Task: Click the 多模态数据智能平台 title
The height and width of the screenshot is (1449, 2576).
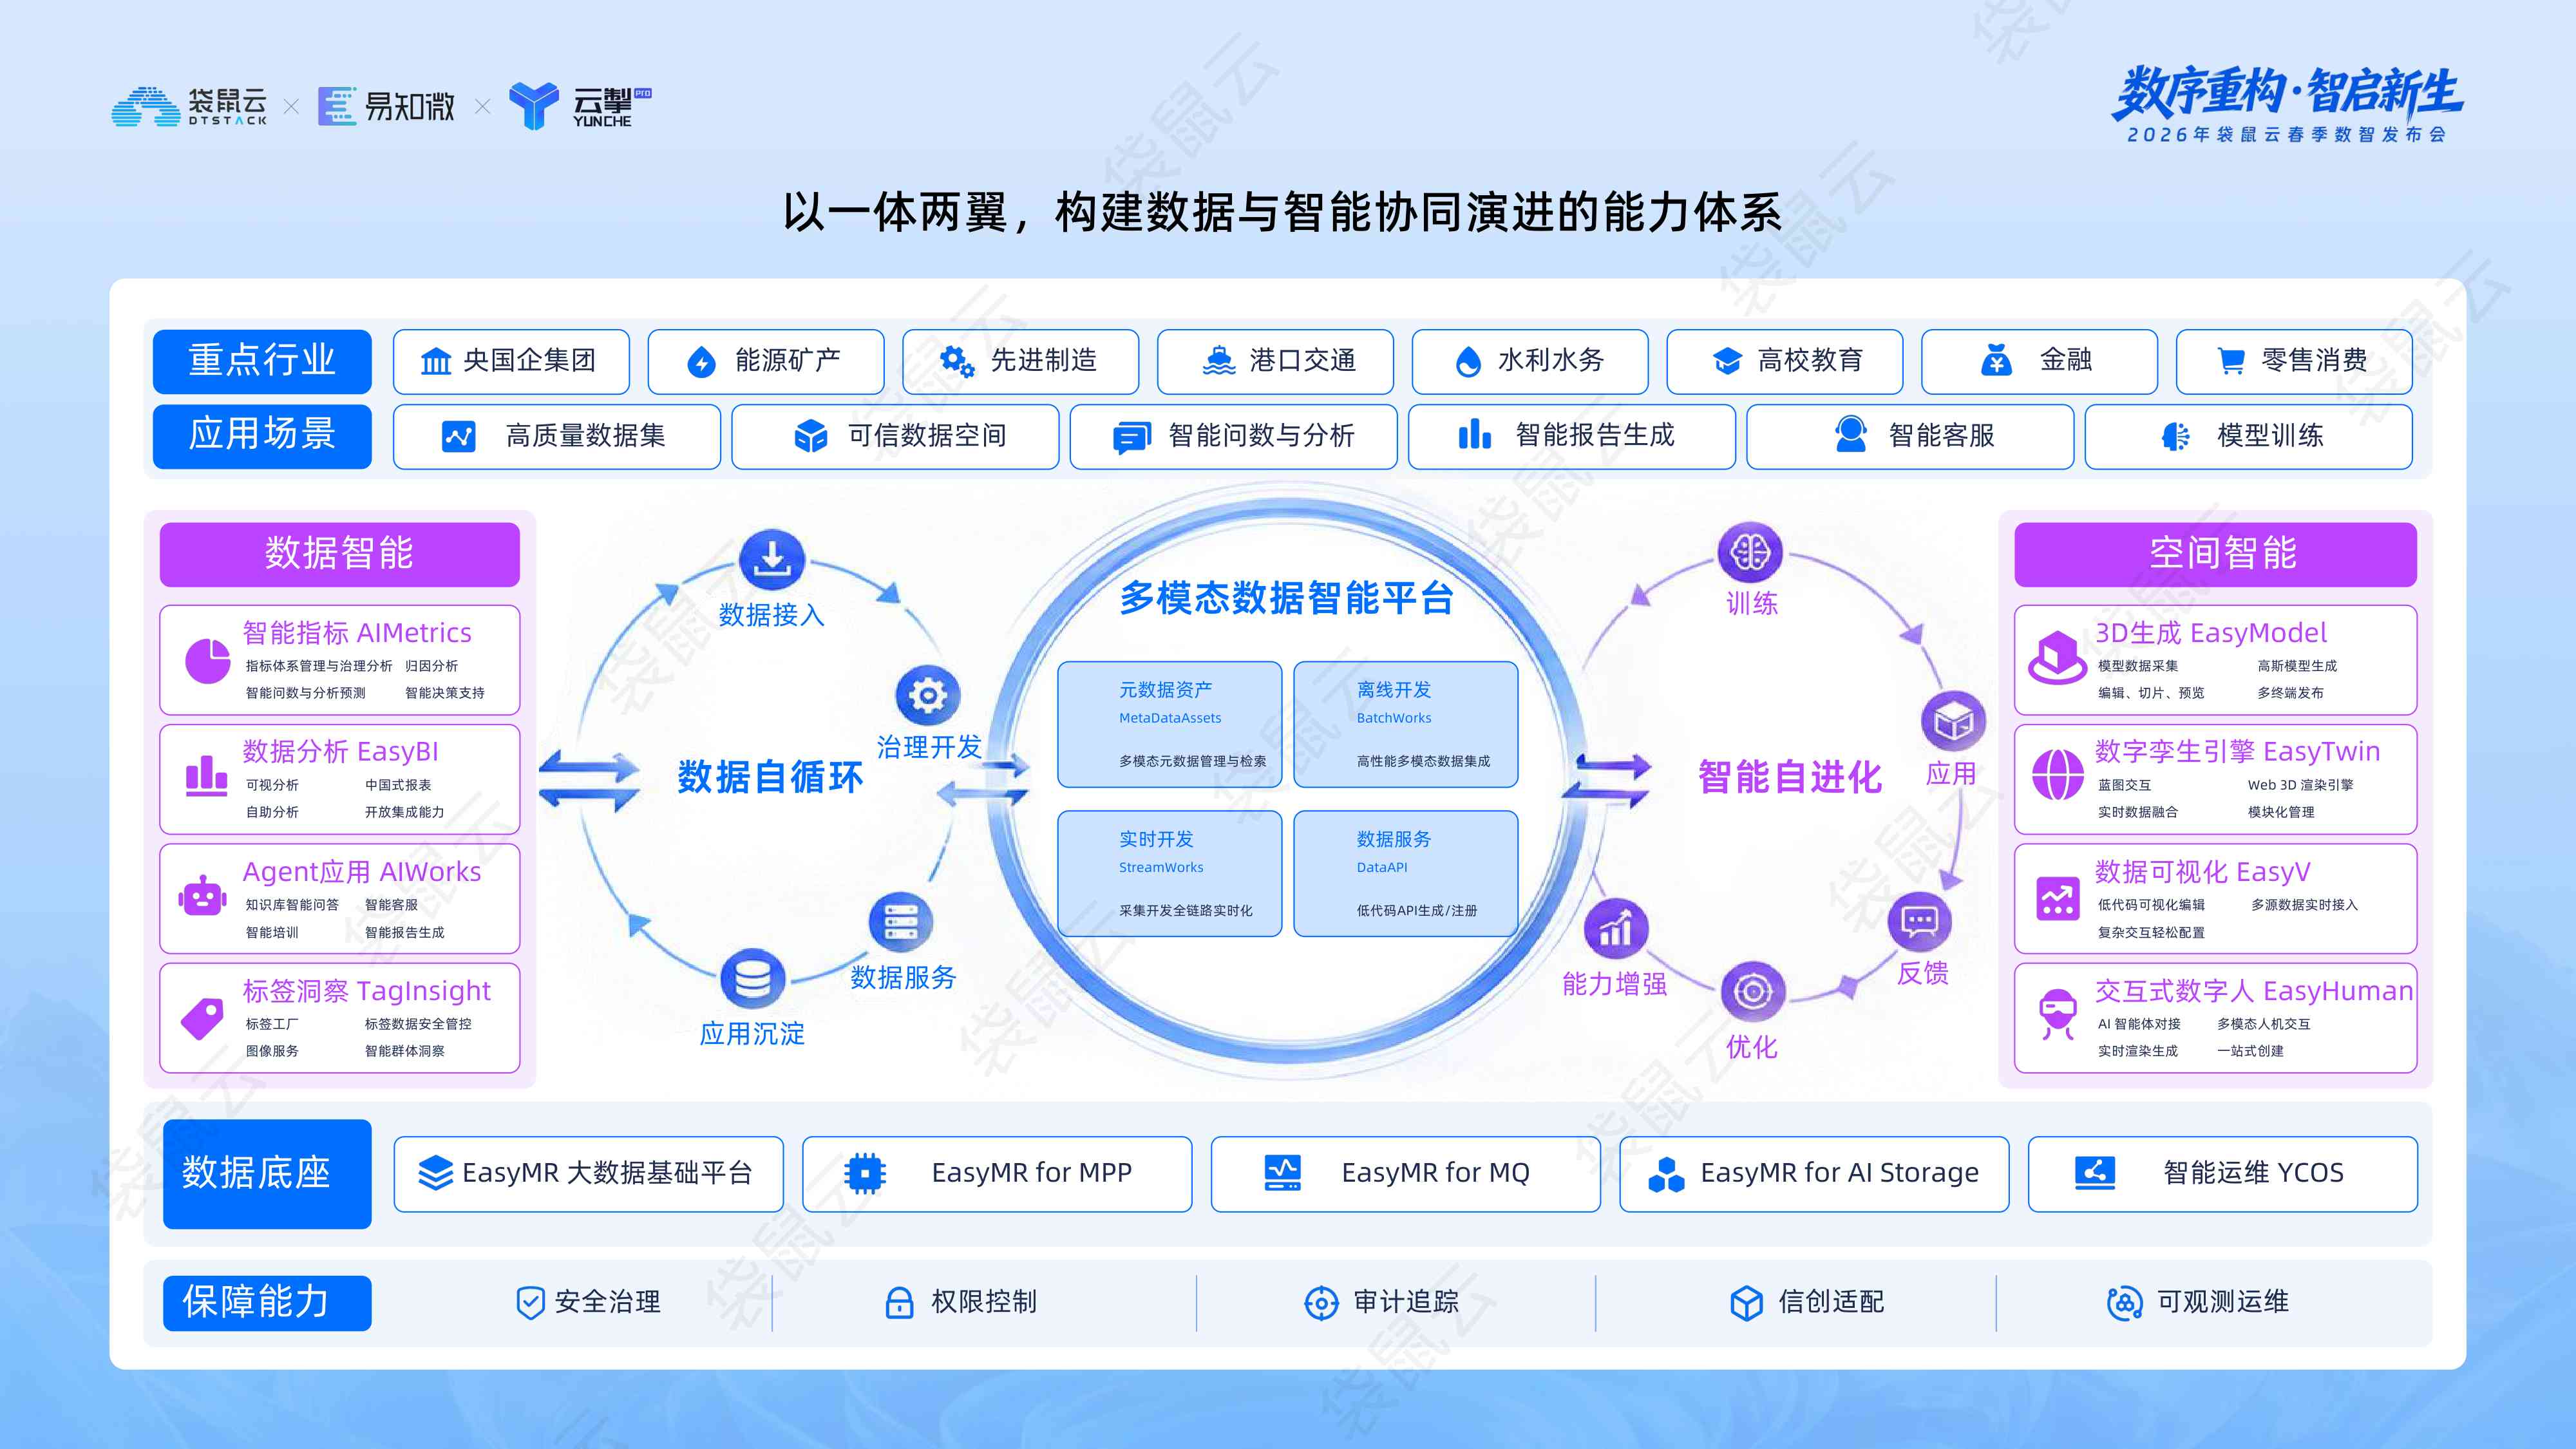Action: (1286, 598)
